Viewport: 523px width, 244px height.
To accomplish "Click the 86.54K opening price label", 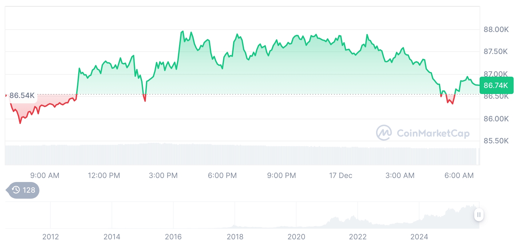I will [22, 96].
